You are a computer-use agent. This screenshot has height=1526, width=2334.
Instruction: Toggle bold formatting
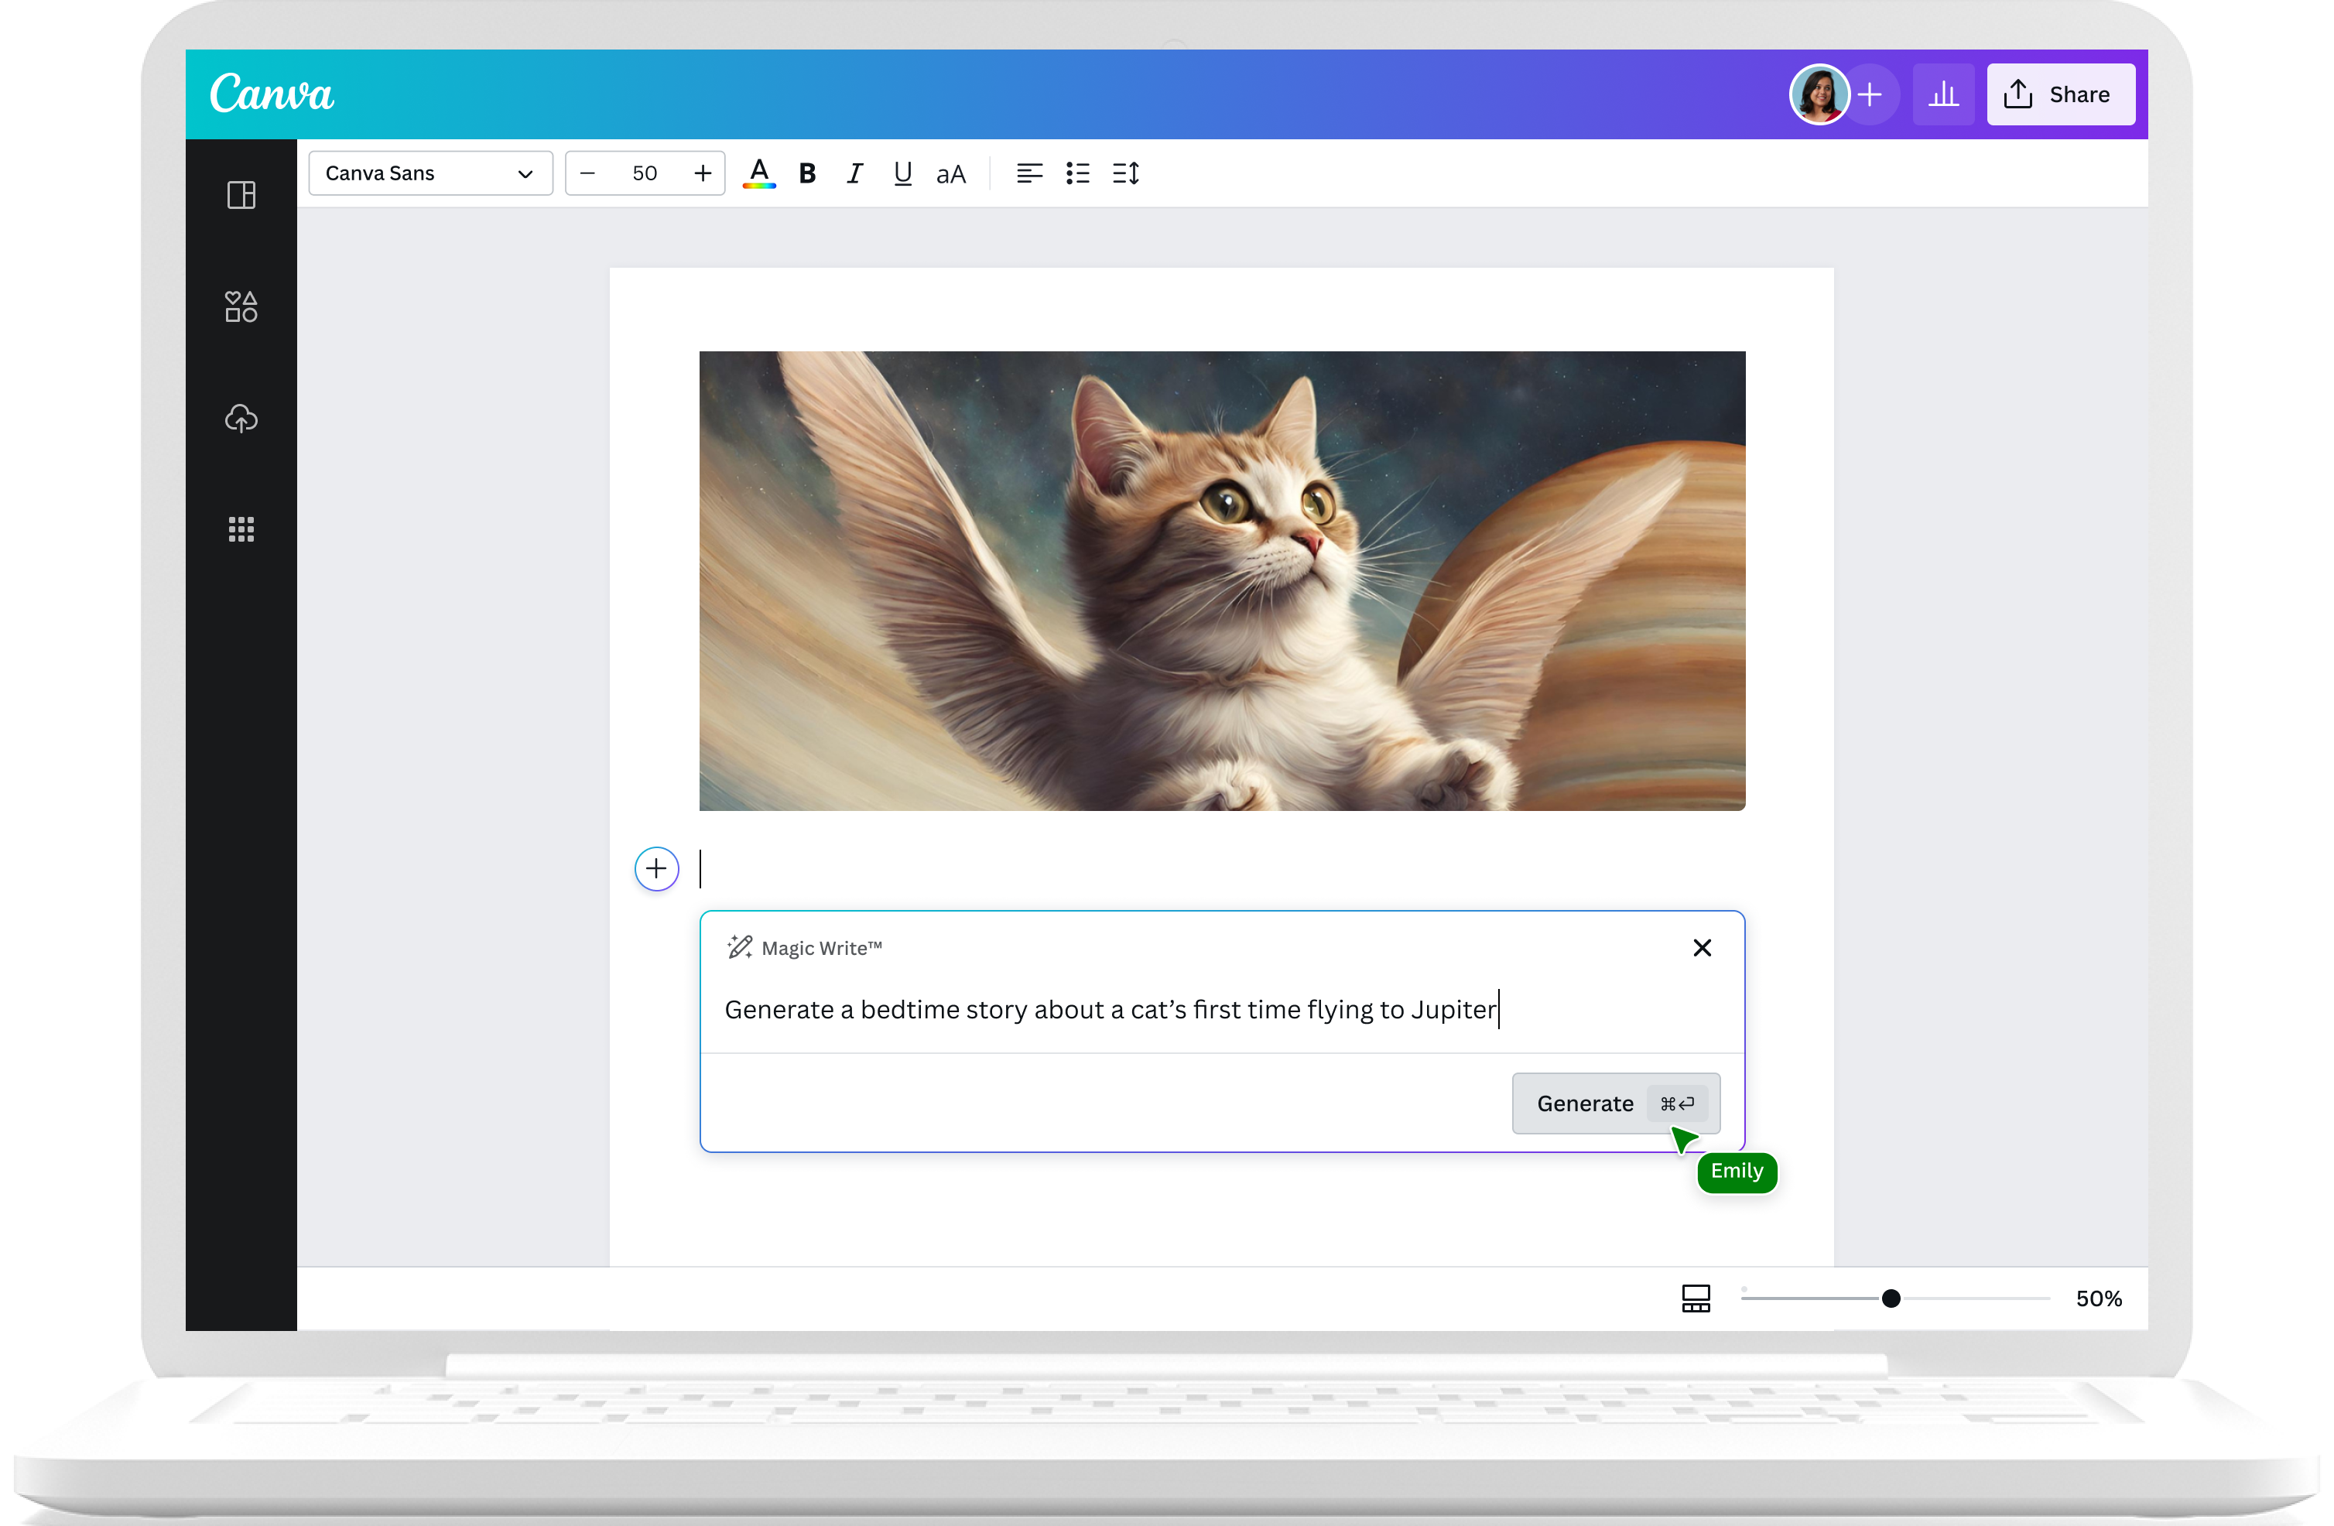click(807, 173)
